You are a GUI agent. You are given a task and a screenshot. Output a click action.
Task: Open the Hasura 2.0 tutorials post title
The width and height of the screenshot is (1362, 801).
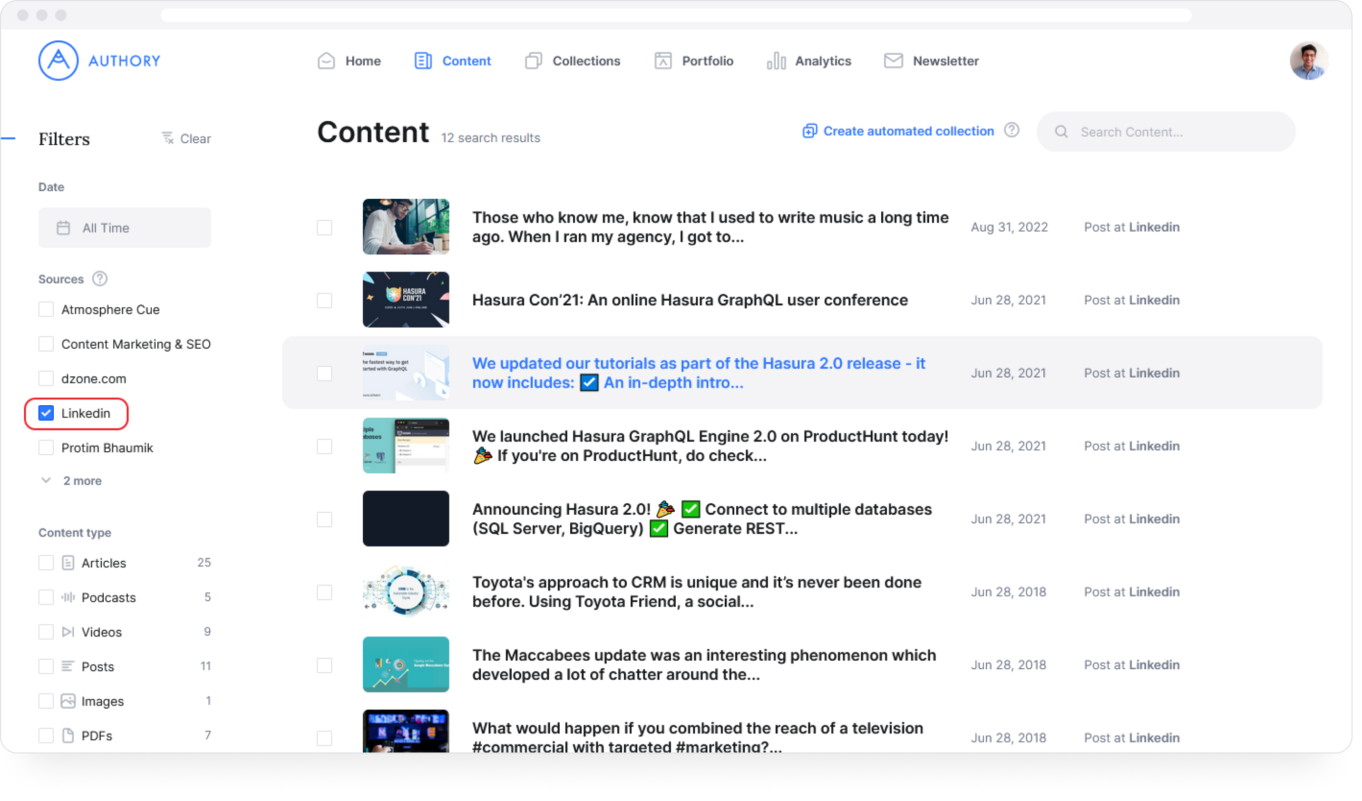(699, 373)
